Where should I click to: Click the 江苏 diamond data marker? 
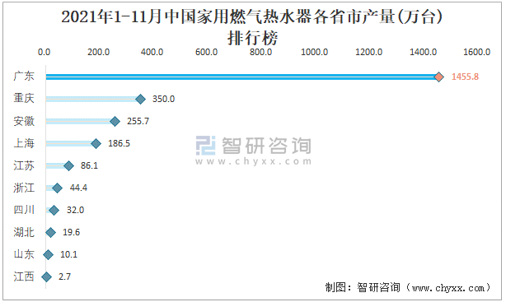pyautogui.click(x=68, y=166)
